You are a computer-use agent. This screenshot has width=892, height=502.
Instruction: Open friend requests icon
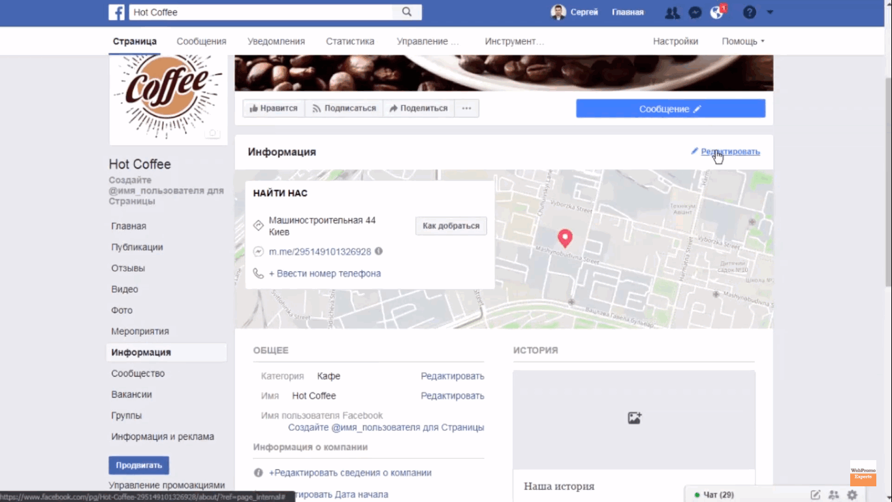coord(672,12)
